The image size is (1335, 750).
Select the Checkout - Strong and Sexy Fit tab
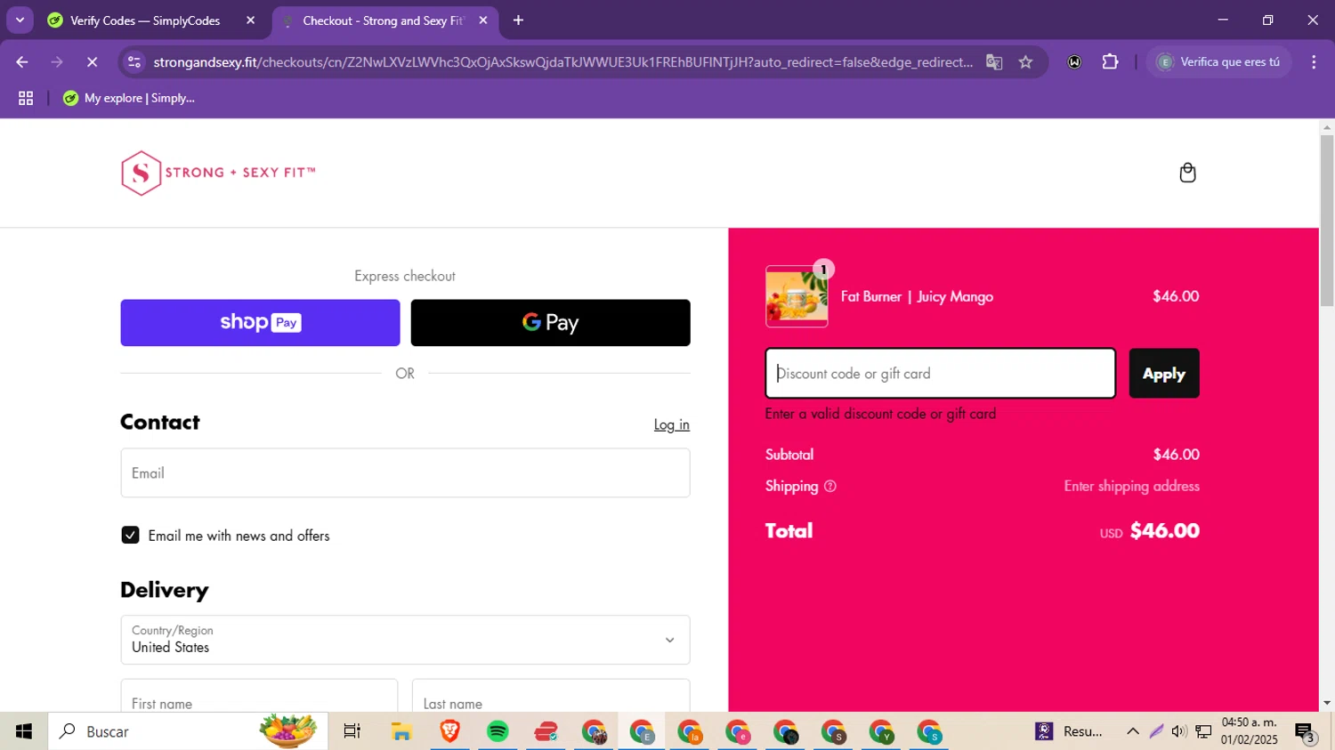(x=384, y=20)
